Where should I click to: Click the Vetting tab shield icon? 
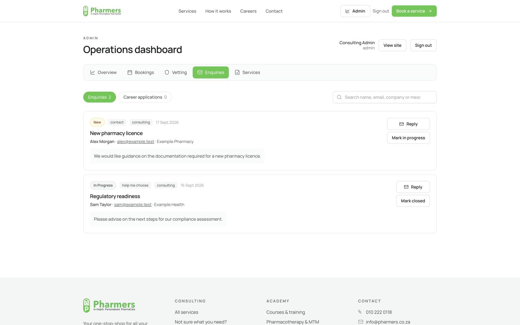coord(167,72)
